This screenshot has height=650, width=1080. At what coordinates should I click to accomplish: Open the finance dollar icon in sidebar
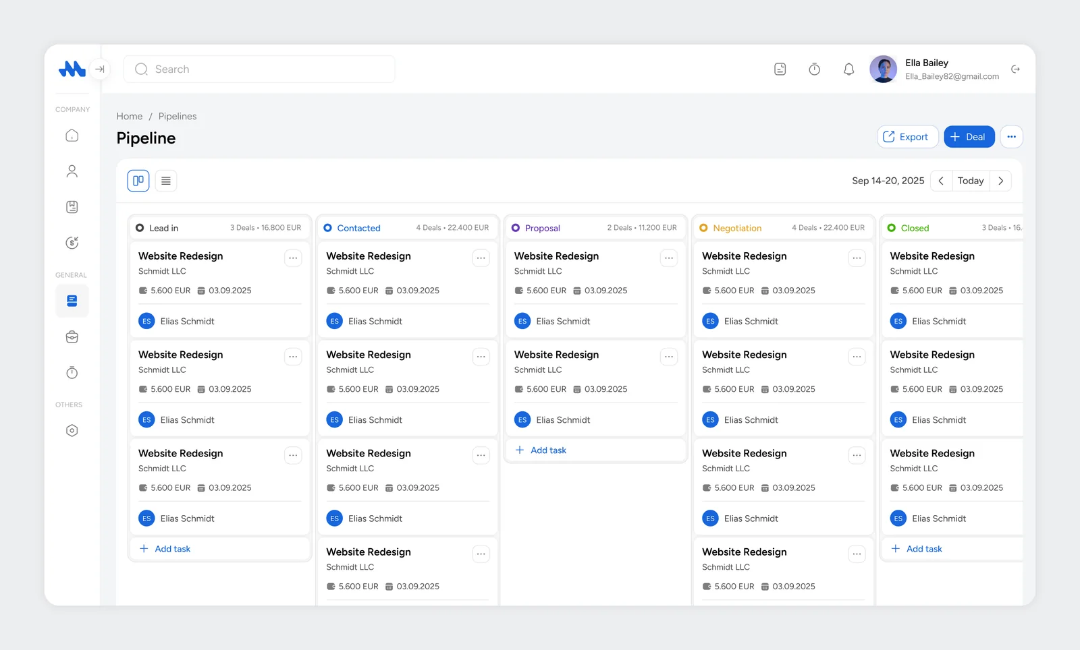72,243
